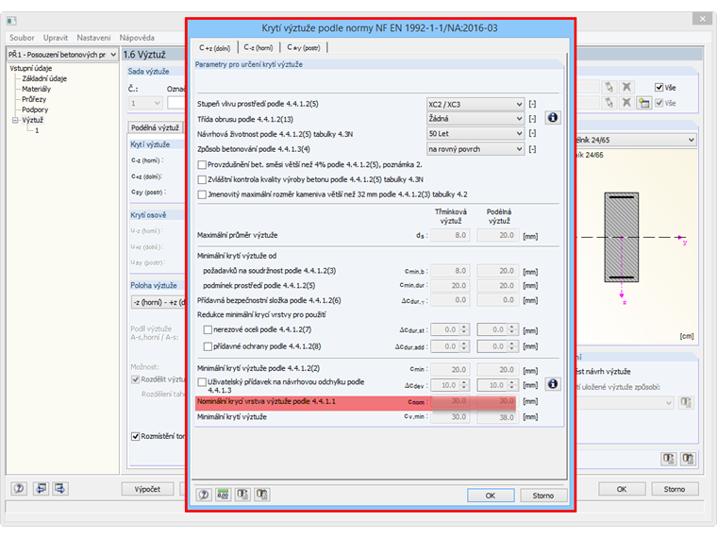This screenshot has width=717, height=538.
Task: Open Způsob betonování na rovný povrch dropdown
Action: [475, 149]
